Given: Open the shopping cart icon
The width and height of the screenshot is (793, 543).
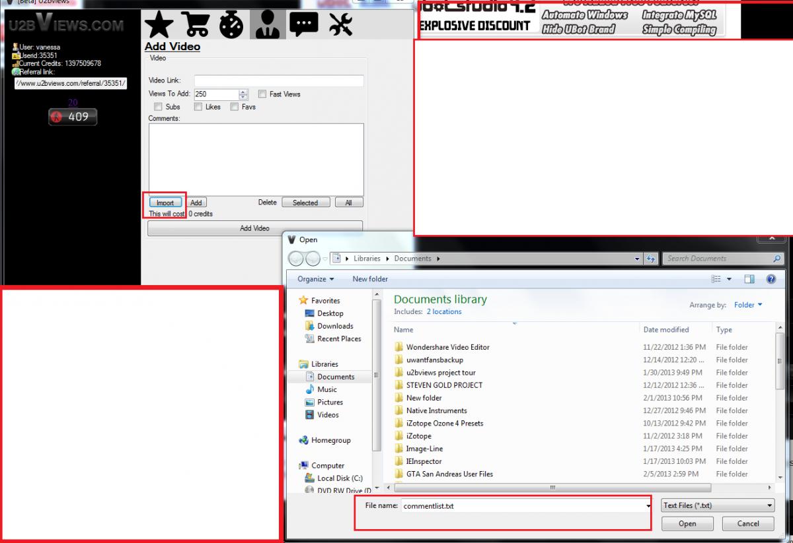Looking at the screenshot, I should (196, 24).
